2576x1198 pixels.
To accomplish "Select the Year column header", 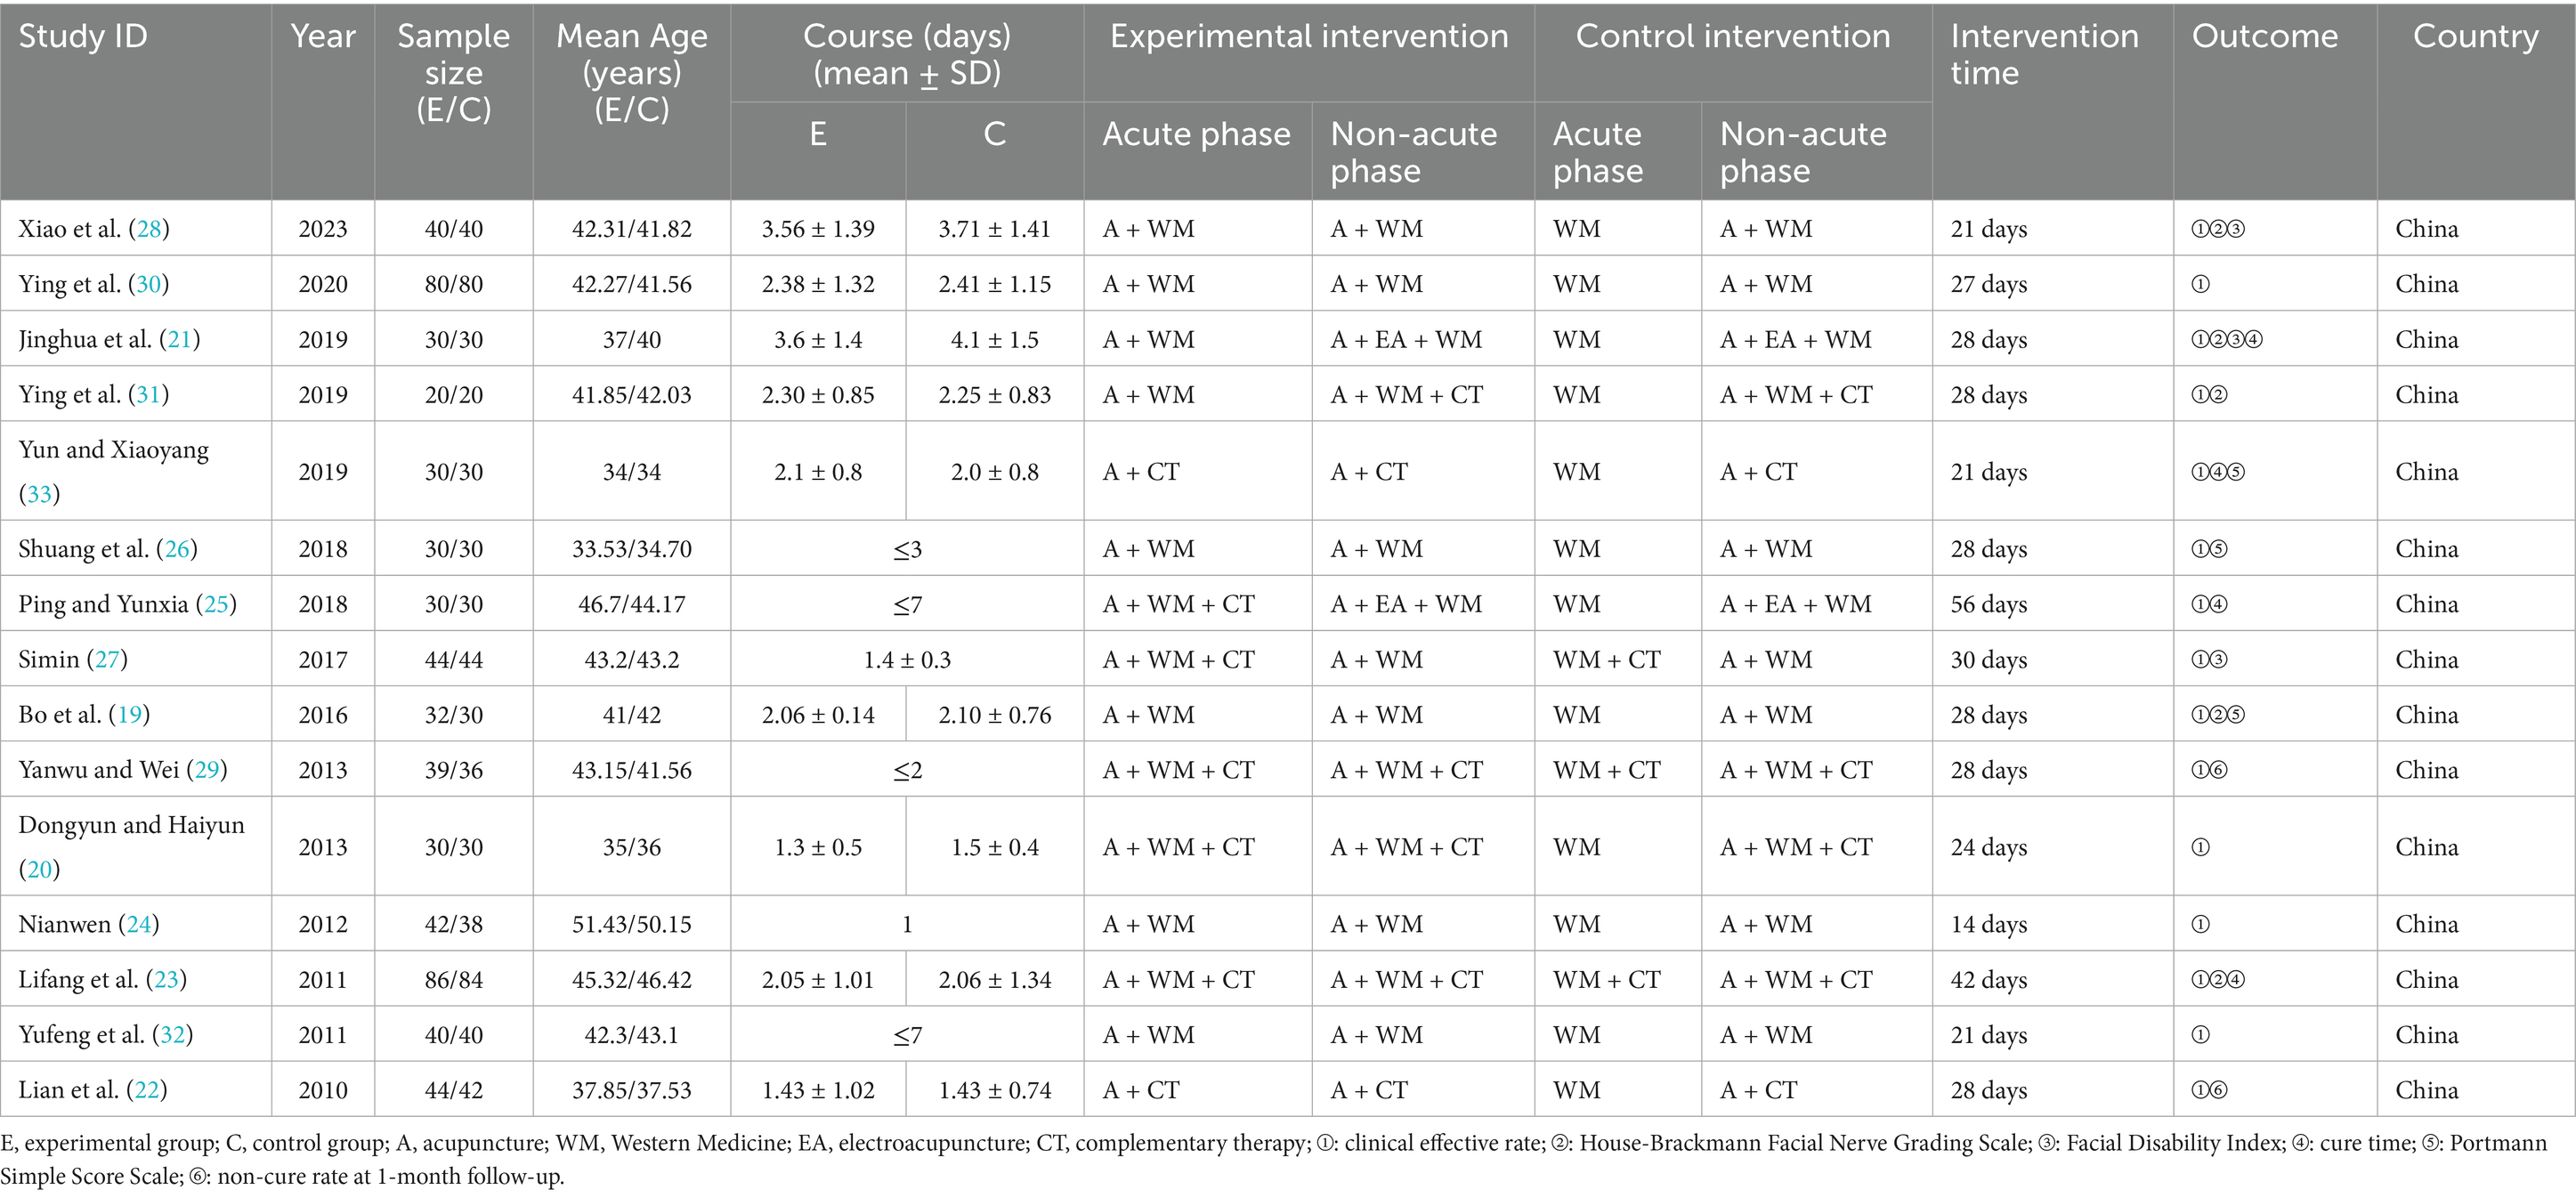I will [323, 37].
